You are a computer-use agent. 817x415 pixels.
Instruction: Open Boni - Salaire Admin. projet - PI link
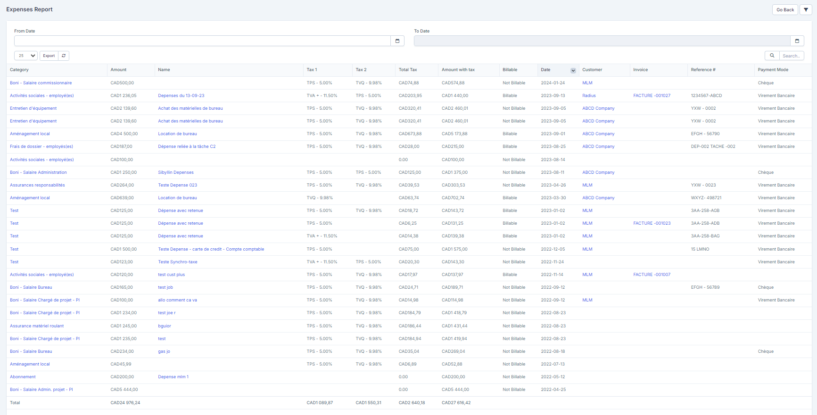(41, 390)
